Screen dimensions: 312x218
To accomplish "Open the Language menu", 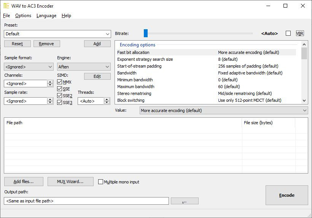I will tap(46, 16).
